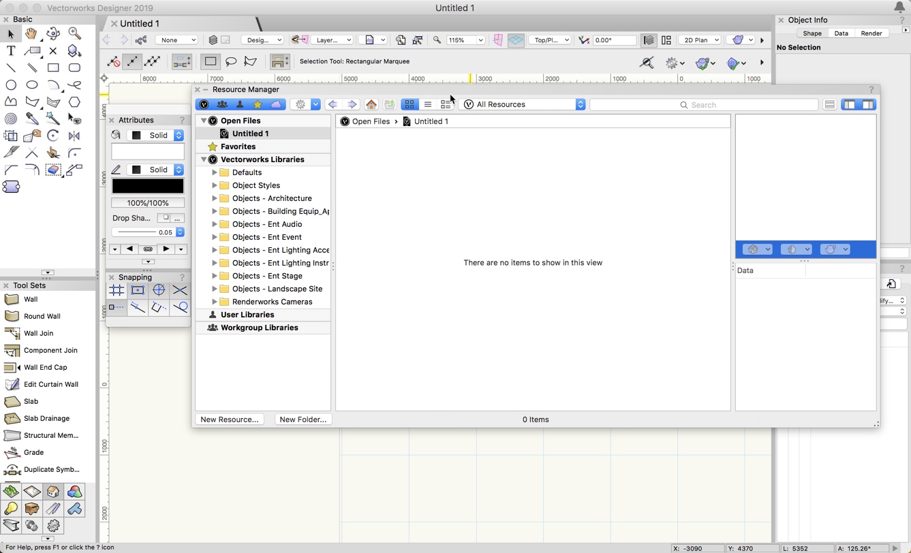Toggle the Favorites star filter in Resource Manager
Image resolution: width=911 pixels, height=553 pixels.
(x=258, y=104)
